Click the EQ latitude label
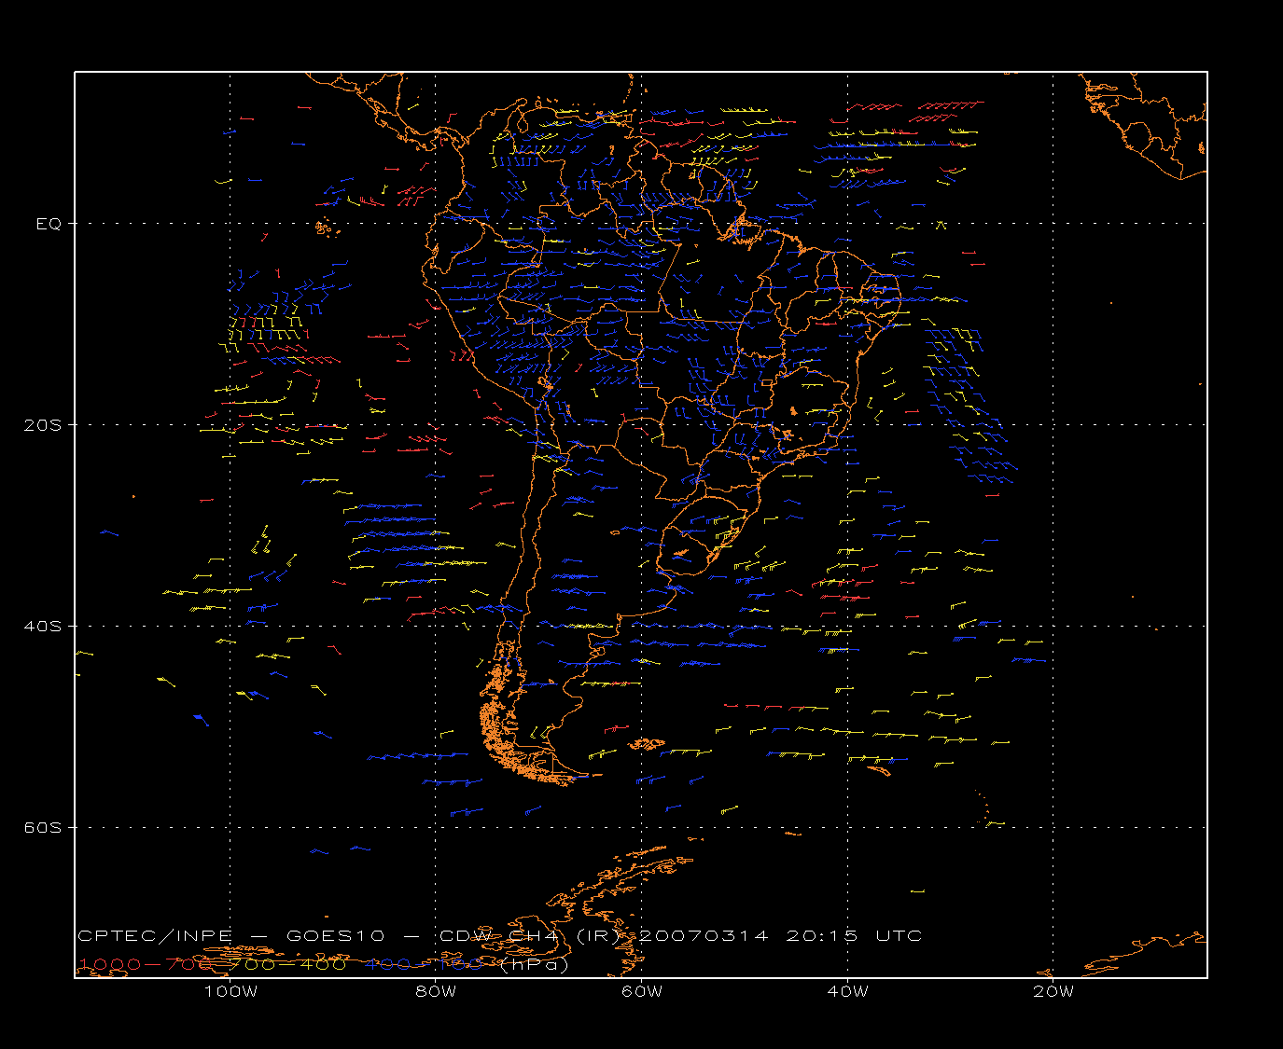Screen dimensions: 1283x1049 tap(49, 224)
